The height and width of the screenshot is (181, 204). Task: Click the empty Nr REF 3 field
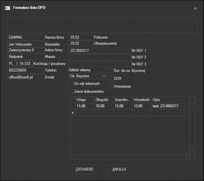click(100, 64)
